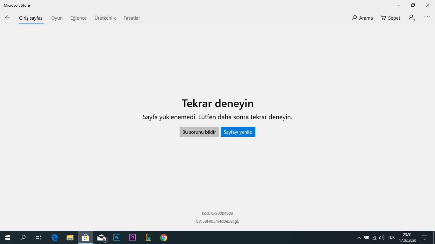Open Task View on the taskbar
435x244 pixels.
38,238
